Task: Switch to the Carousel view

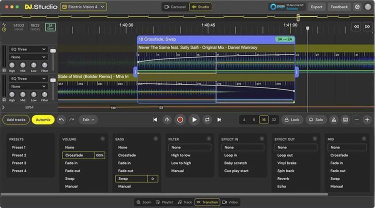Action: tap(176, 7)
